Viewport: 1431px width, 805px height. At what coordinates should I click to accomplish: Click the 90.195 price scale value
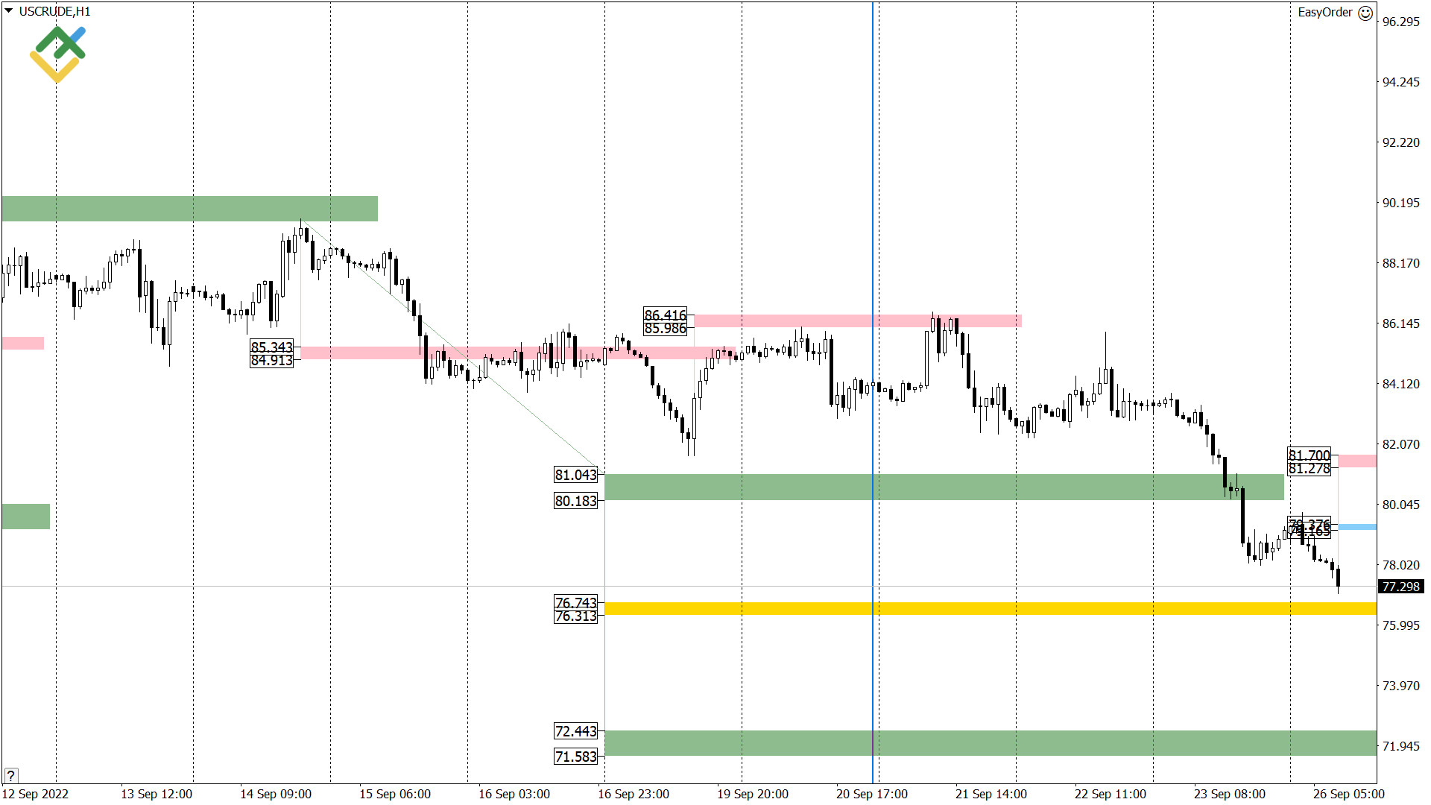(x=1401, y=203)
